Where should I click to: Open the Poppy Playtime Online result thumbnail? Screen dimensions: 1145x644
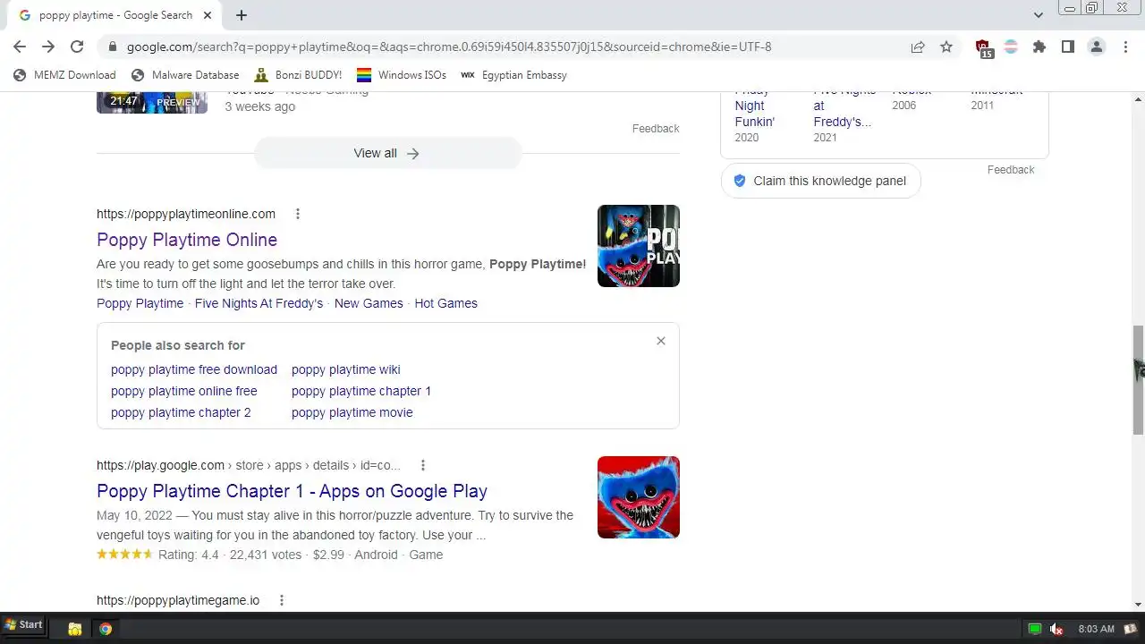coord(639,246)
